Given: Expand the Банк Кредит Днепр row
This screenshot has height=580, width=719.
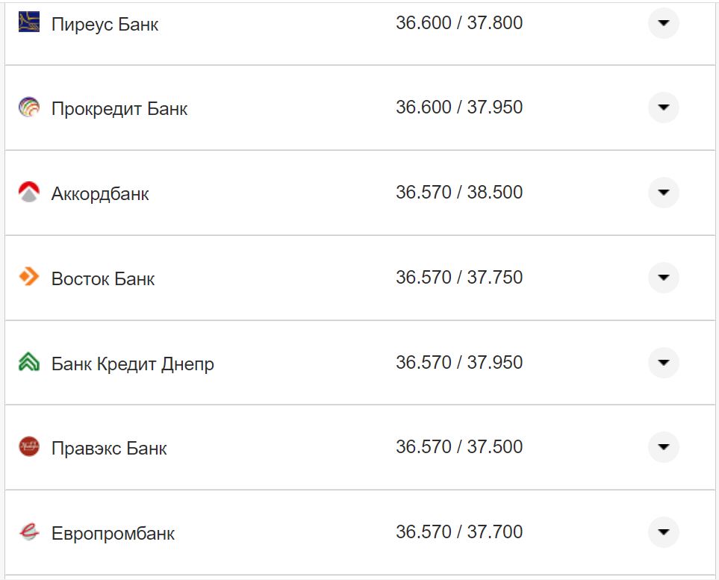Looking at the screenshot, I should coord(663,363).
